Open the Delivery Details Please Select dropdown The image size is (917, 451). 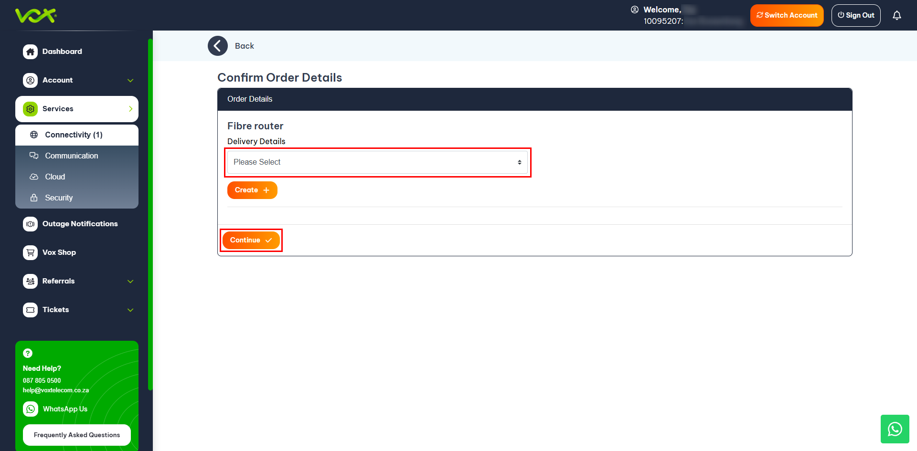click(377, 162)
